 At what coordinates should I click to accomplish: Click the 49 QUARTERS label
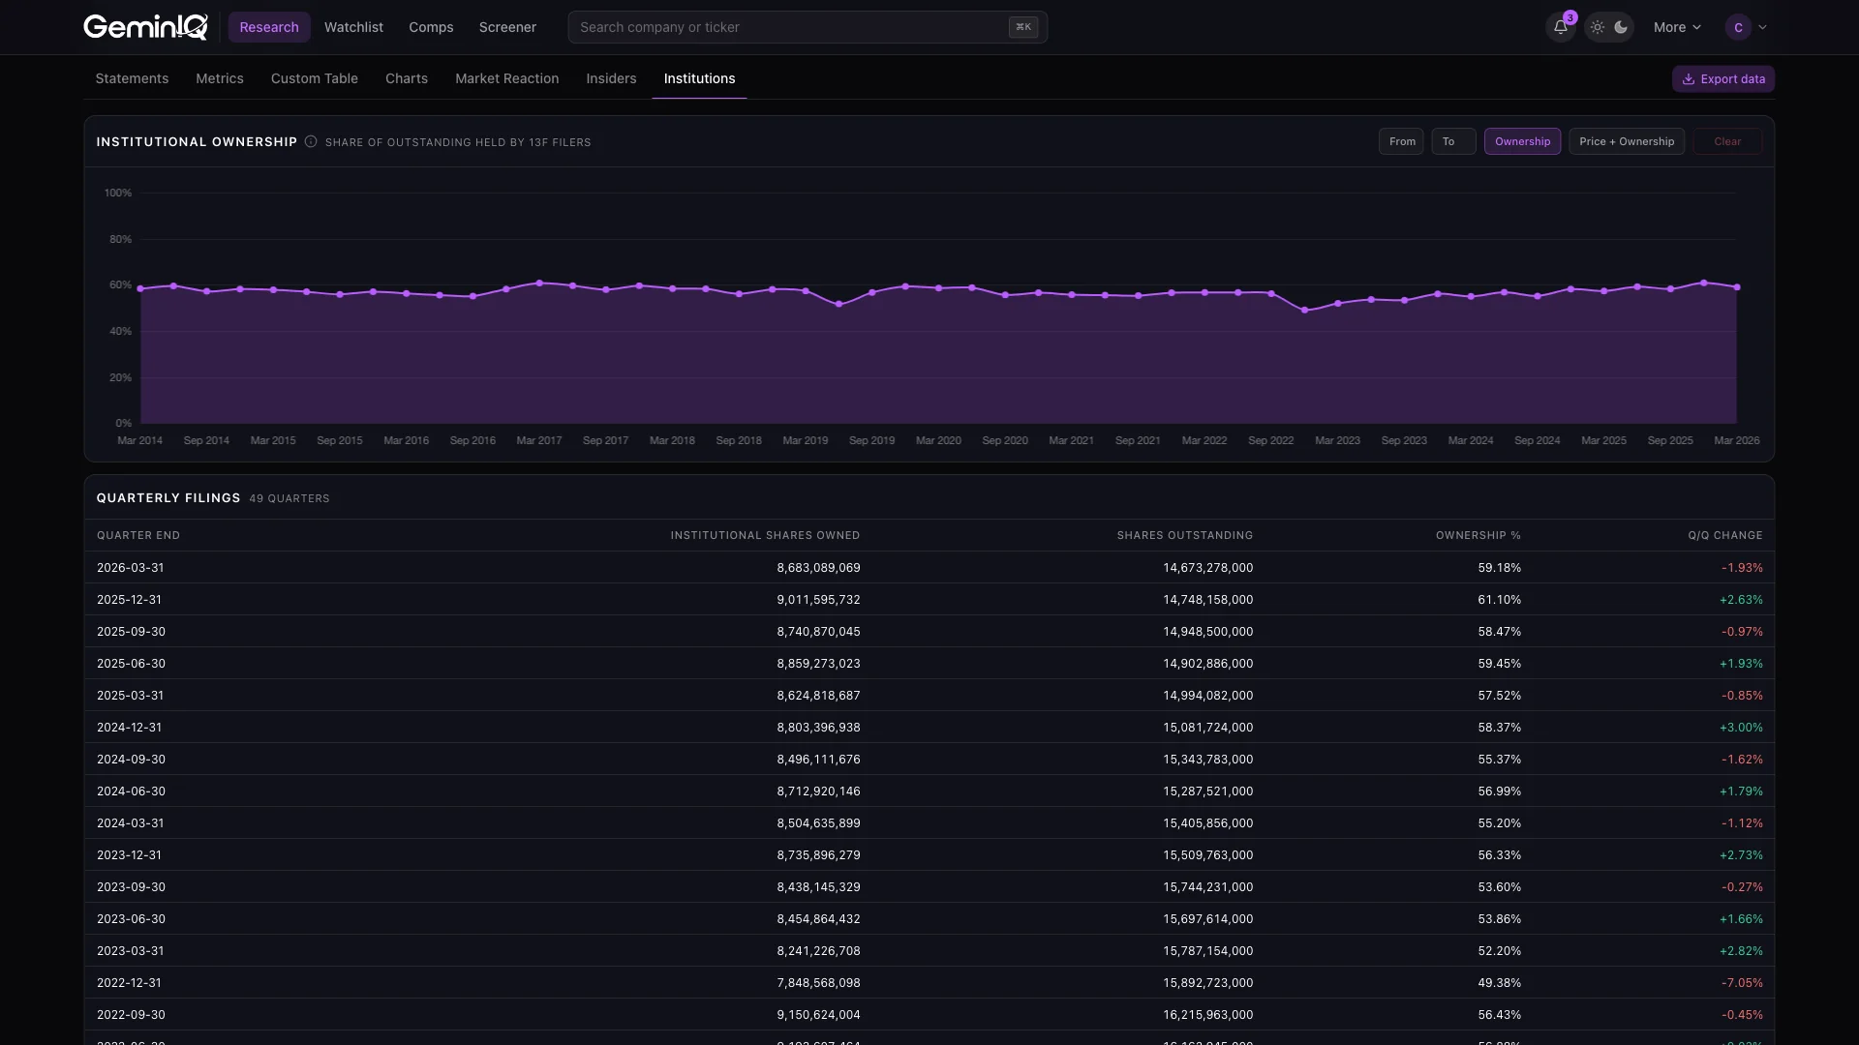(x=290, y=498)
